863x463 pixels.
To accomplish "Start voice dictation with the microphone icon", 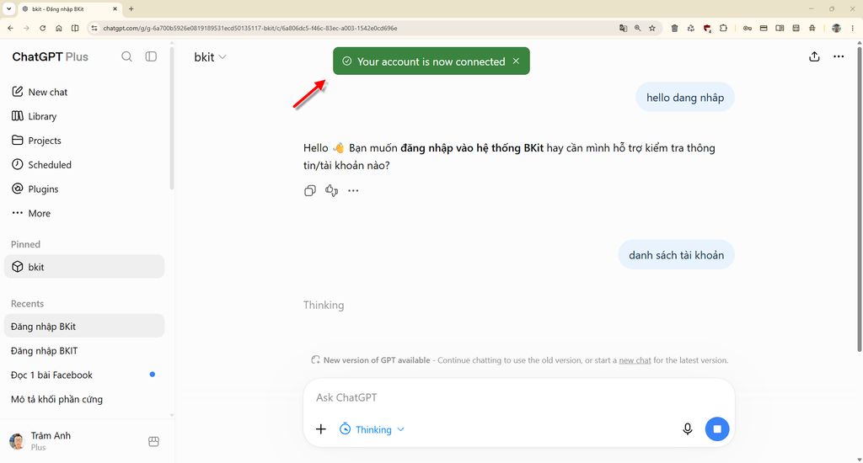I will pyautogui.click(x=688, y=429).
